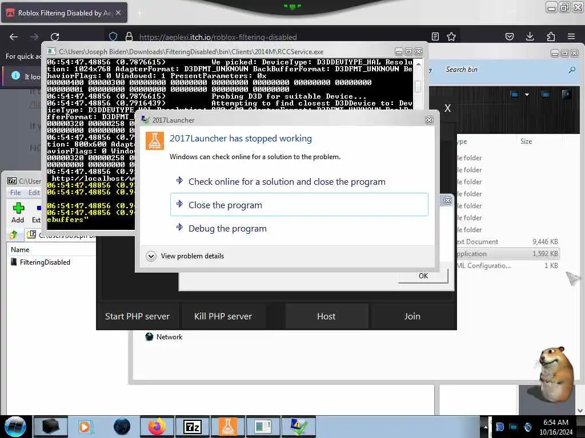Open RCCService console taskbar icon

[x=263, y=427]
